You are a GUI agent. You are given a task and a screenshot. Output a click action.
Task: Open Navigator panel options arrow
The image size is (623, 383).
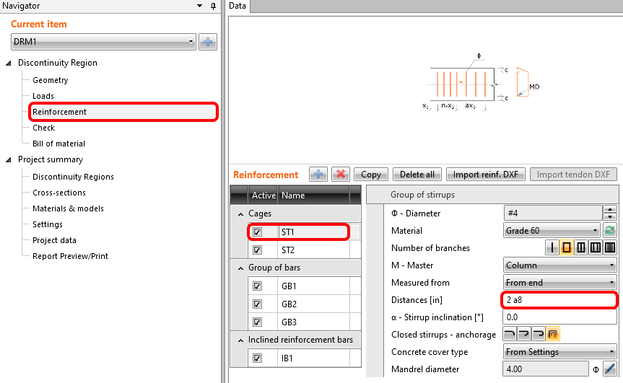(199, 6)
